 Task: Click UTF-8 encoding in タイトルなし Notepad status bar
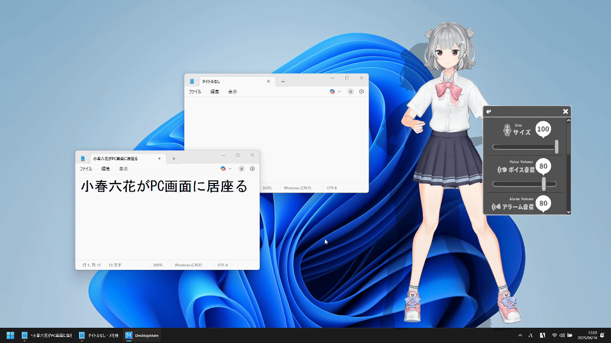(332, 188)
